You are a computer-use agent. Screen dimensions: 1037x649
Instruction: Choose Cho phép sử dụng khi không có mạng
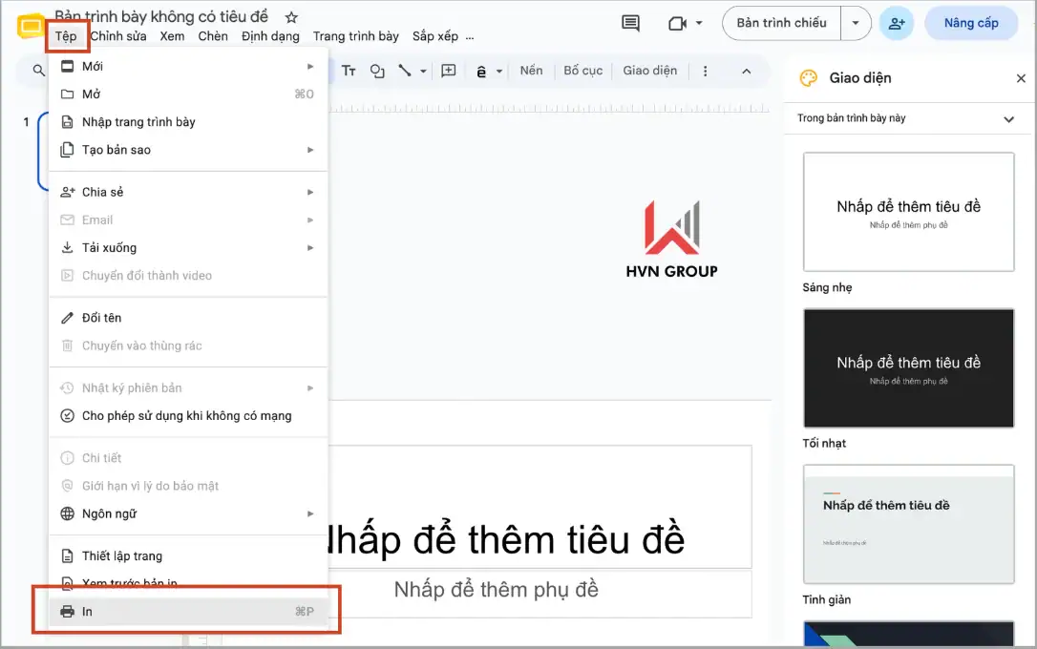pyautogui.click(x=188, y=416)
